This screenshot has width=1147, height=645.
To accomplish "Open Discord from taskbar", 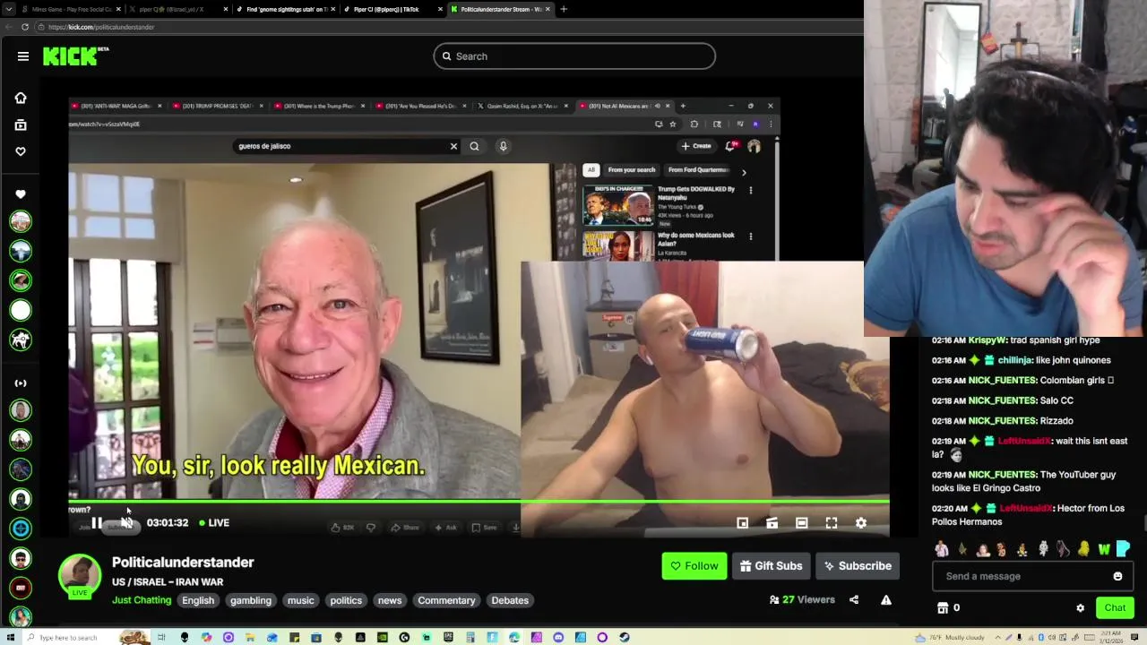I will point(558,638).
